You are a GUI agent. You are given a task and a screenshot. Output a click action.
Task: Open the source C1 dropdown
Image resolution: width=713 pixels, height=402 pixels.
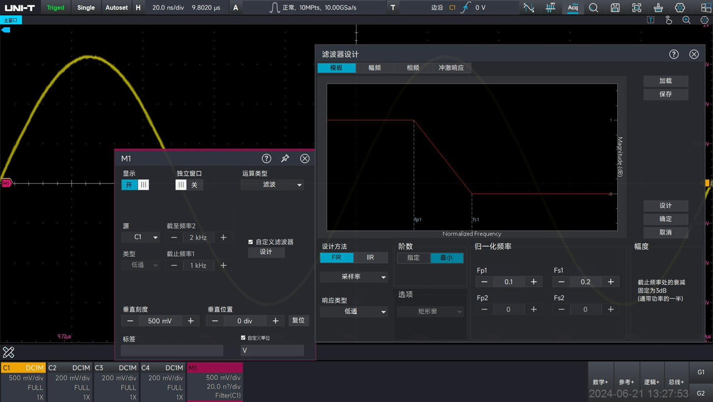pos(141,237)
